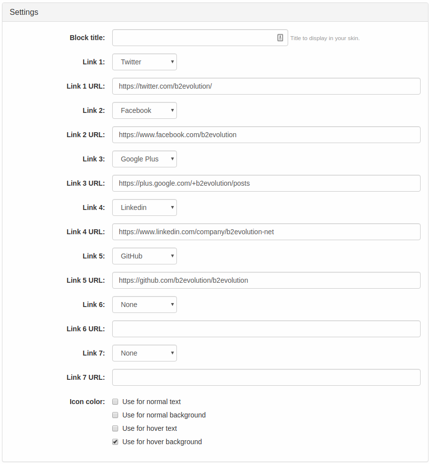Viewport: 430px width, 464px height.
Task: Edit the Link 1 URL field
Action: click(266, 86)
